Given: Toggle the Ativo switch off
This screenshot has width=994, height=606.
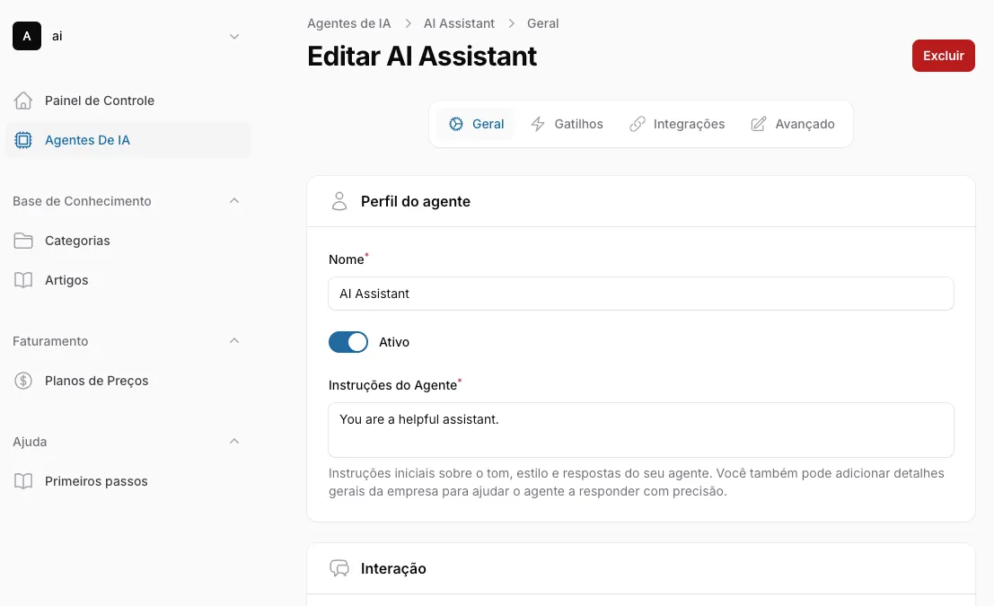Looking at the screenshot, I should click(x=348, y=342).
